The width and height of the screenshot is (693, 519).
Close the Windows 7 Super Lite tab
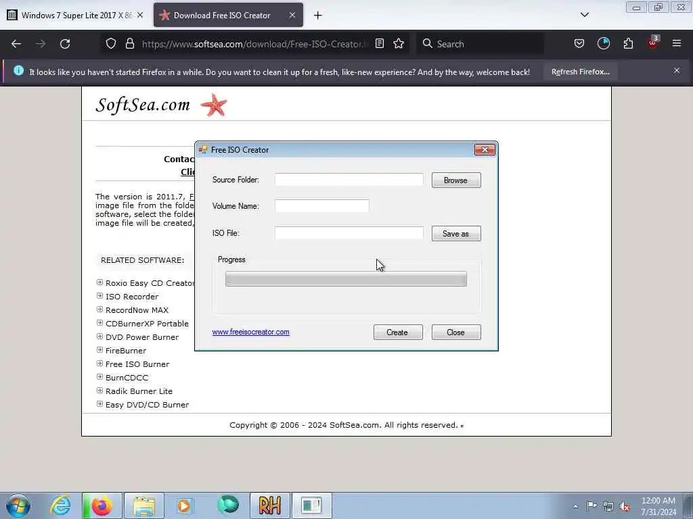(x=140, y=15)
